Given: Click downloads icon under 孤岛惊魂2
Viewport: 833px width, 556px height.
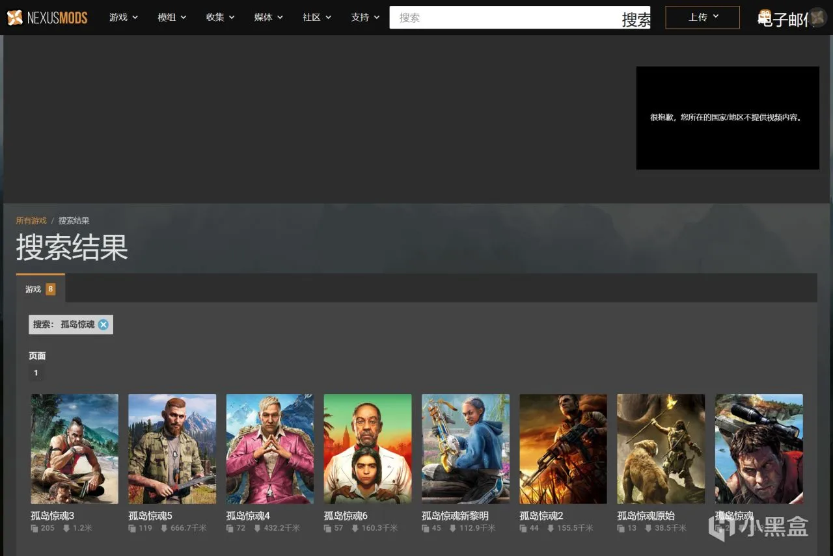Looking at the screenshot, I should point(551,528).
